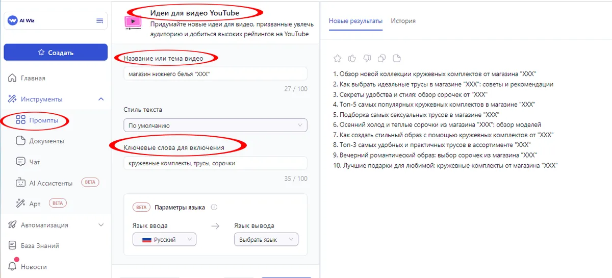
Task: Click result line 7 about стильный образ
Action: tap(443, 135)
